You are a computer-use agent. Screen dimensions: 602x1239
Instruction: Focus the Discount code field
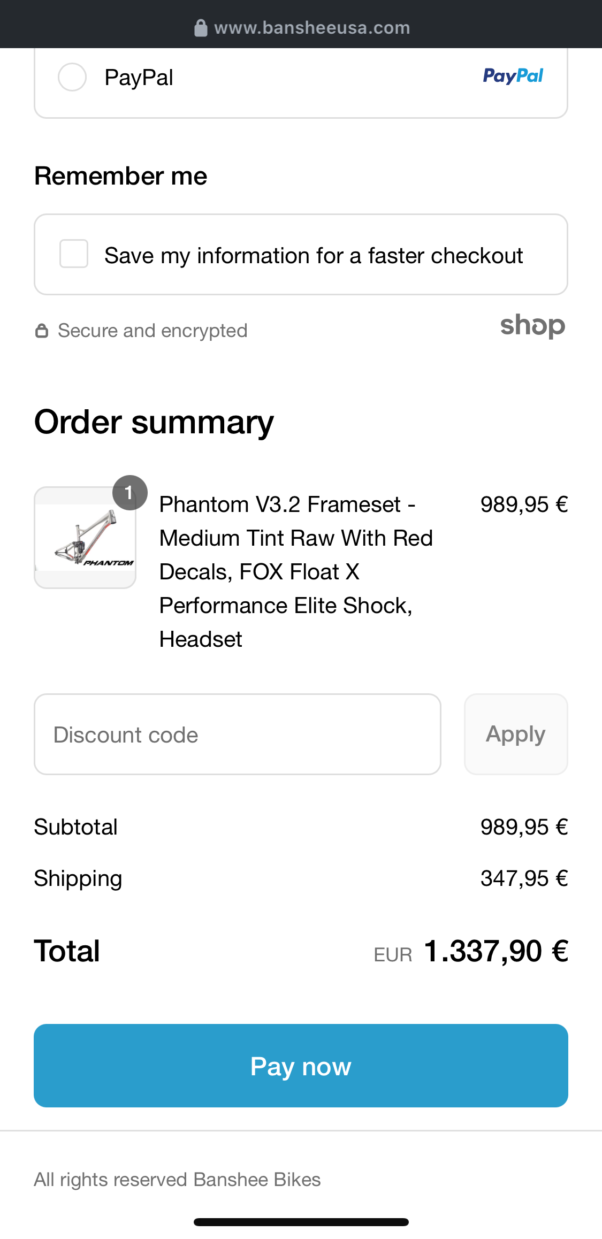pos(238,735)
